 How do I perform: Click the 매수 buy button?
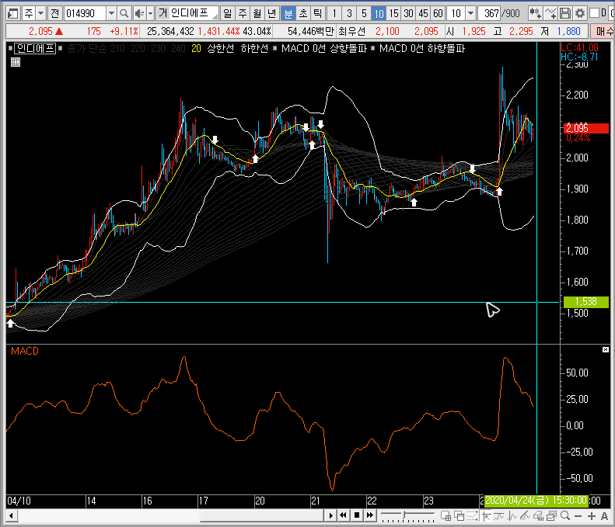(603, 31)
